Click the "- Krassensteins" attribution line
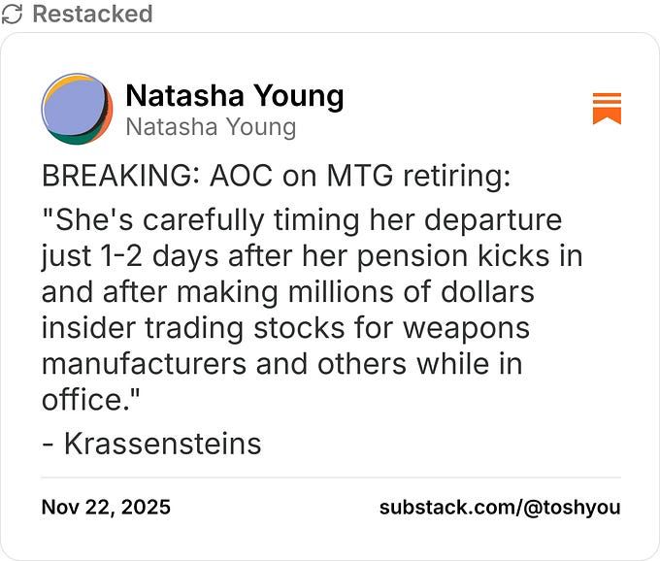 [152, 445]
